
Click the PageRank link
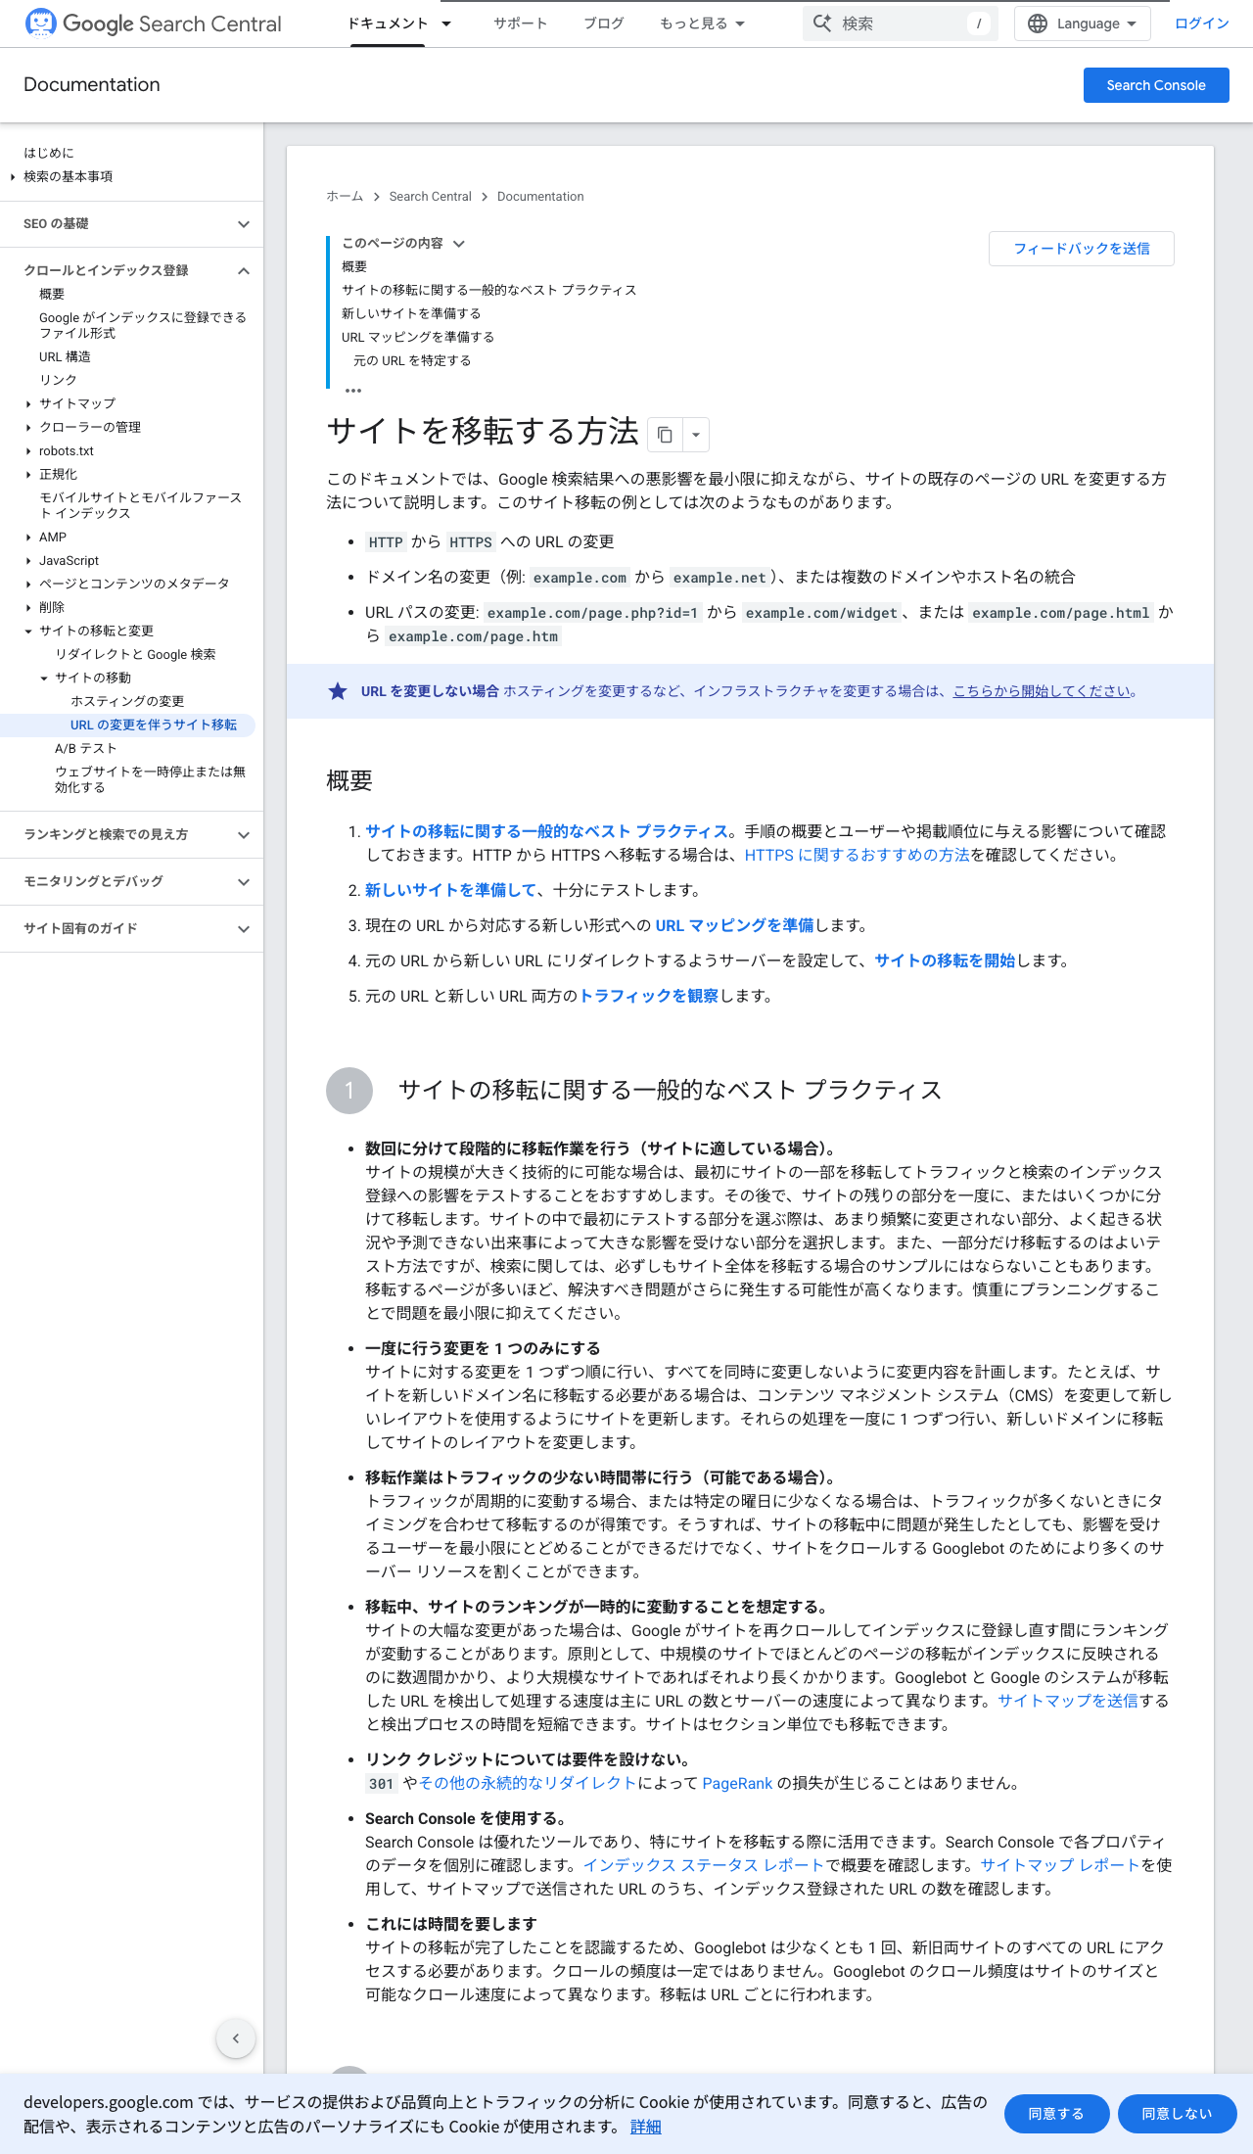737,1783
